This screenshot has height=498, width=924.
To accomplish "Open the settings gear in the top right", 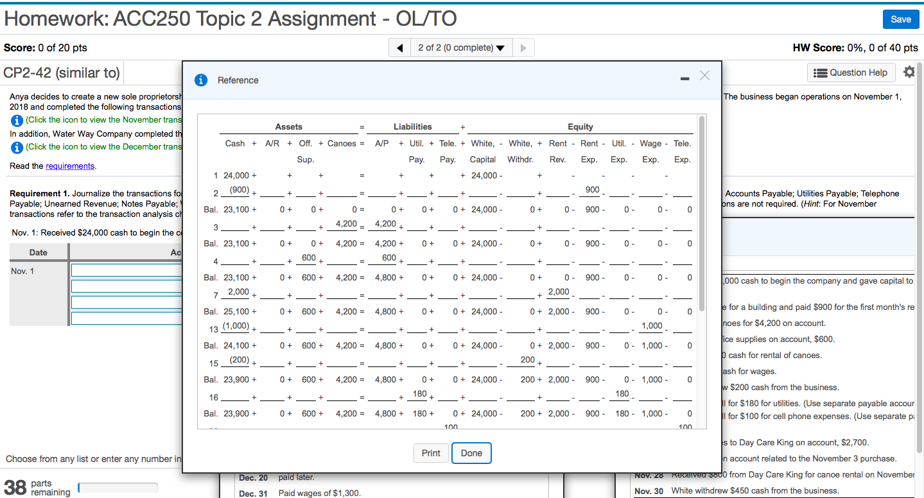I will click(909, 72).
